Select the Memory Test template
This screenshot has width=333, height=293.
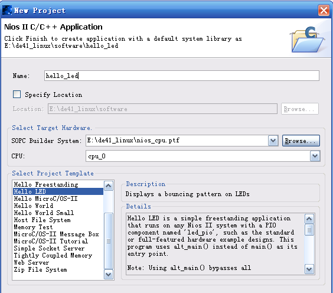(x=58, y=227)
